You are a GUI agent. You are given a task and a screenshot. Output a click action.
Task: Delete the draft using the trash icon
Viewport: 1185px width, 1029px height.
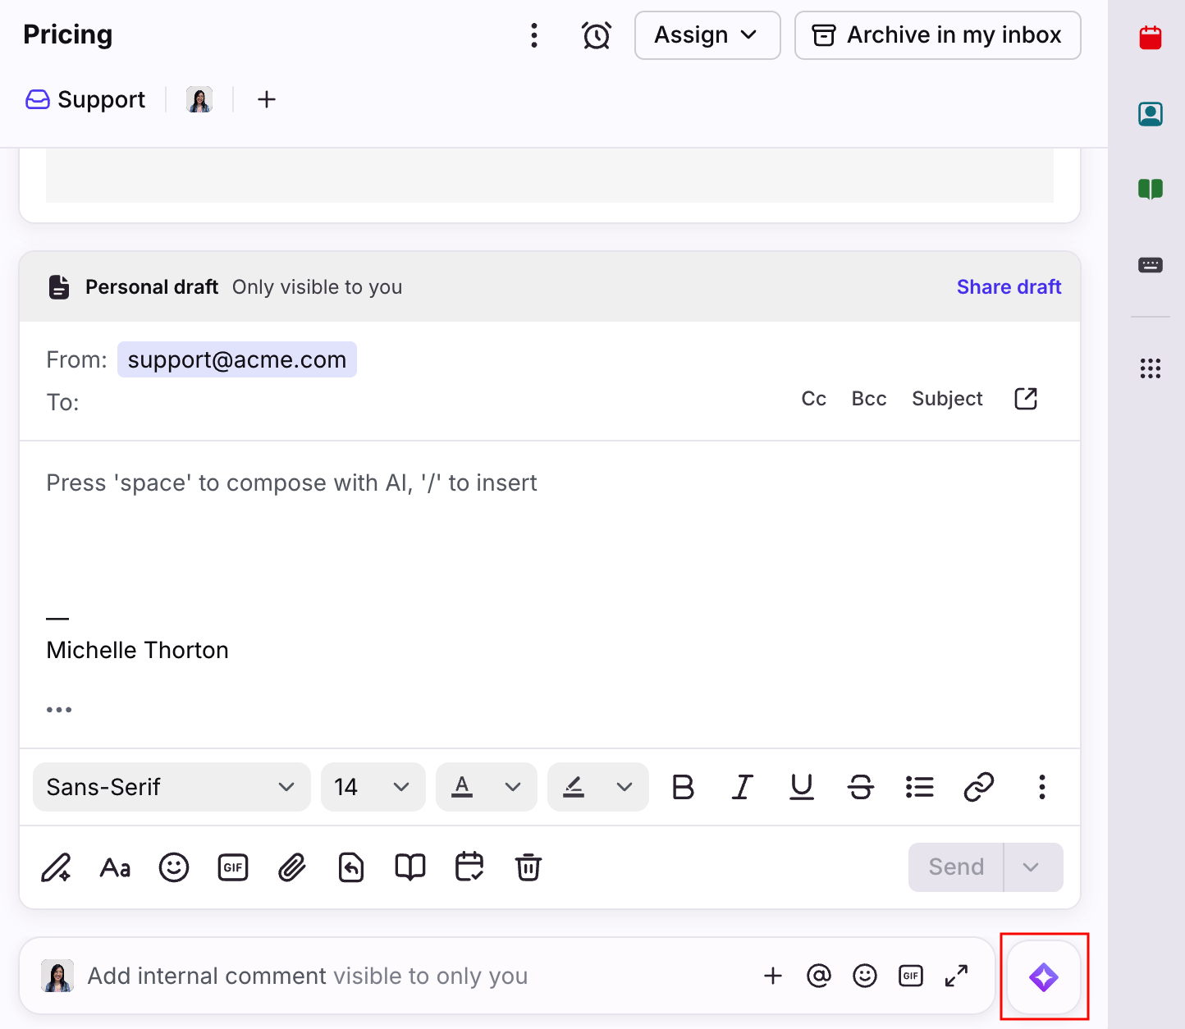tap(528, 867)
